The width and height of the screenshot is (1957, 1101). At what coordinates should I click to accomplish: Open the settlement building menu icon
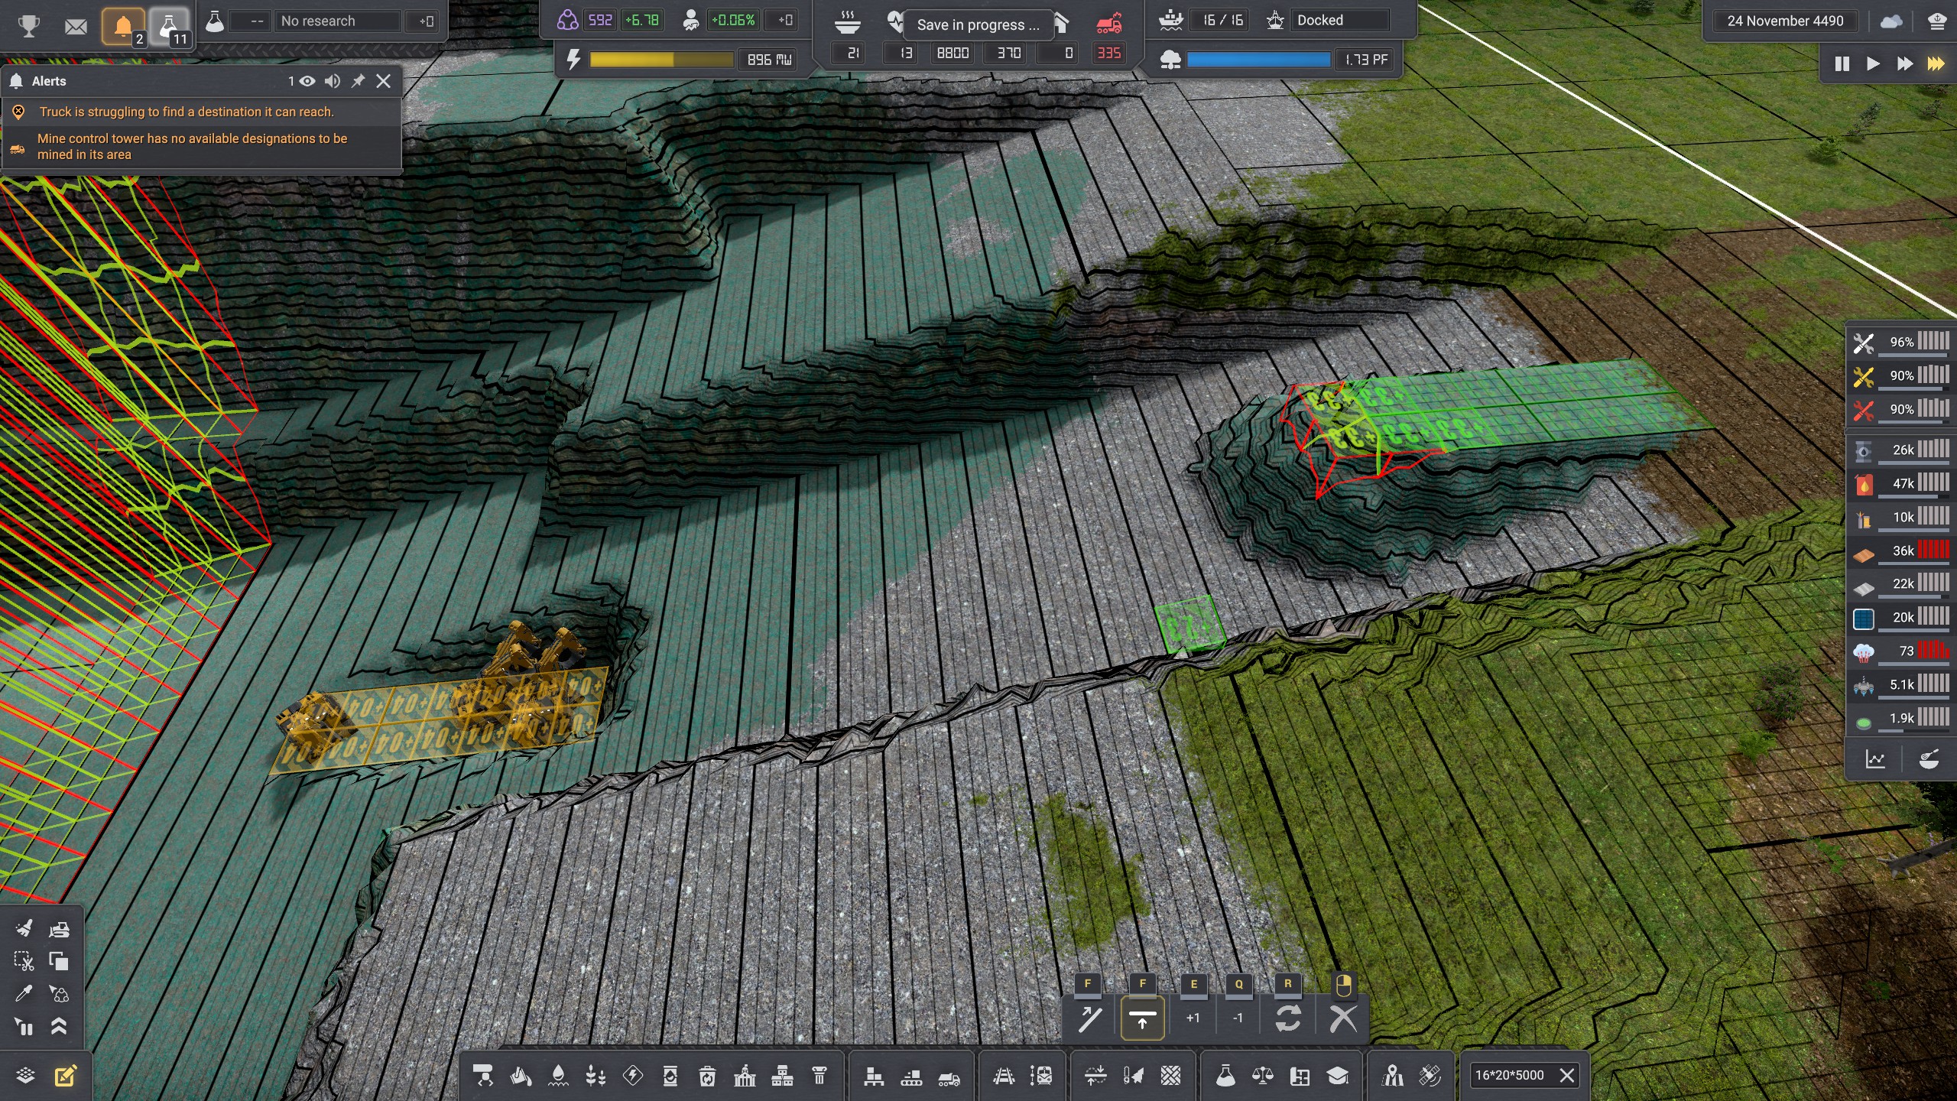coord(745,1076)
